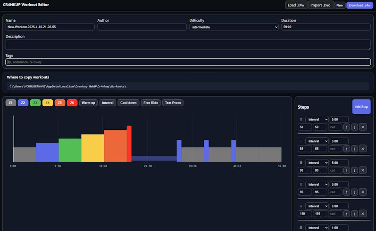376x231 pixels.
Task: Edit start power of the 110% step
Action: (x=305, y=214)
